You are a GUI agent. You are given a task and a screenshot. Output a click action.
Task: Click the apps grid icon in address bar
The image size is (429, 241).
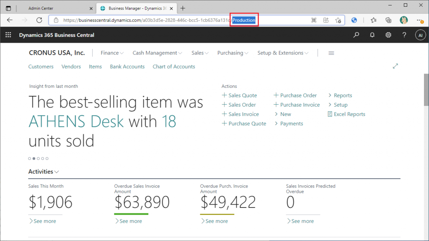pyautogui.click(x=326, y=20)
